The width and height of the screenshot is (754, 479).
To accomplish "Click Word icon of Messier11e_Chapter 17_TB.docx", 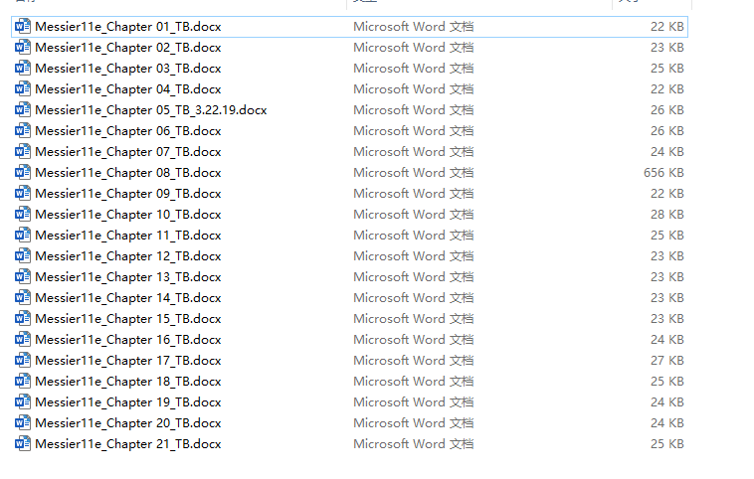I will (x=23, y=361).
